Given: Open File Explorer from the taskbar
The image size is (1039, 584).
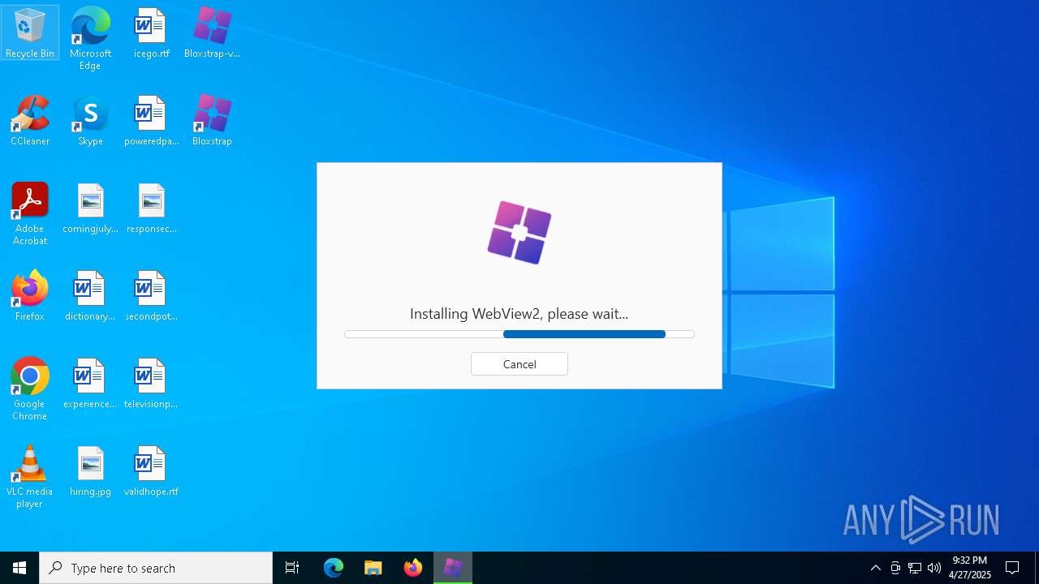Looking at the screenshot, I should coord(373,568).
